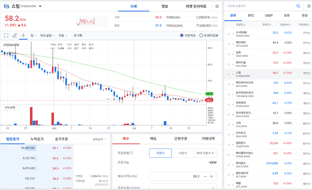Viewport: 312px width, 190px height.
Task: Open the fullscreen chart icon
Action: 6,35
